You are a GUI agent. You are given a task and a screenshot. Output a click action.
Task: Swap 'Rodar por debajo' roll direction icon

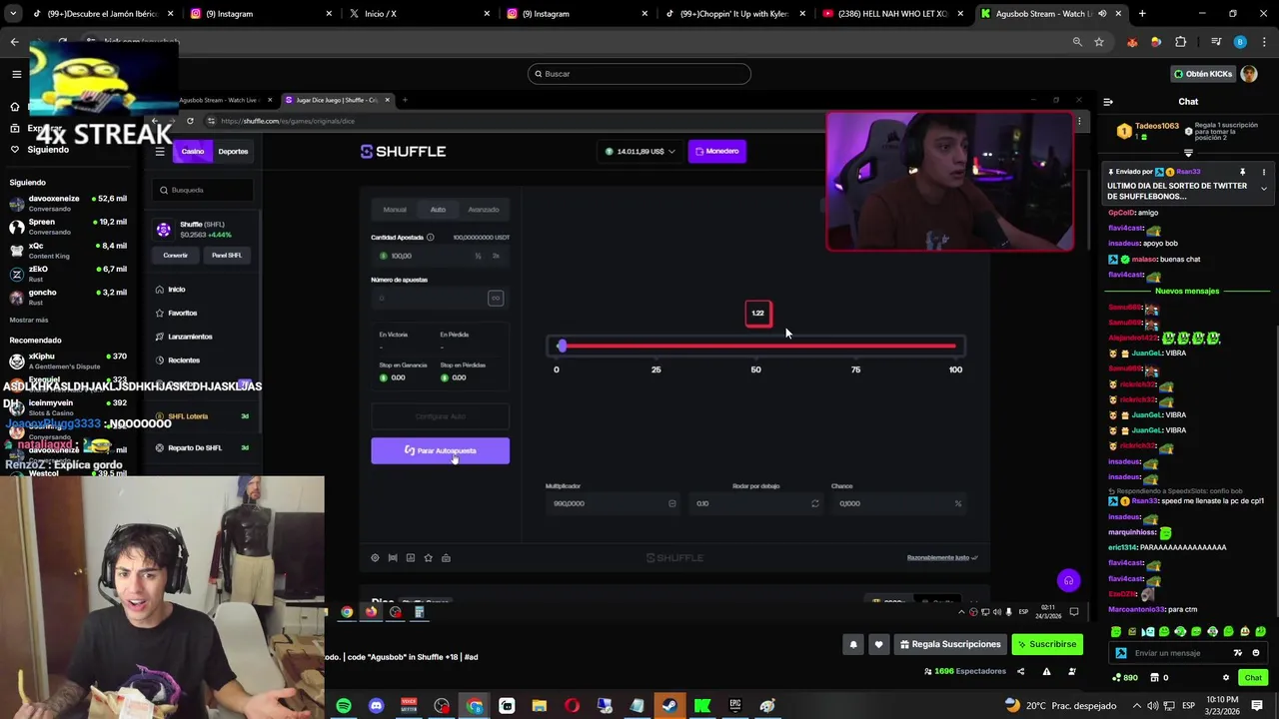(x=815, y=503)
